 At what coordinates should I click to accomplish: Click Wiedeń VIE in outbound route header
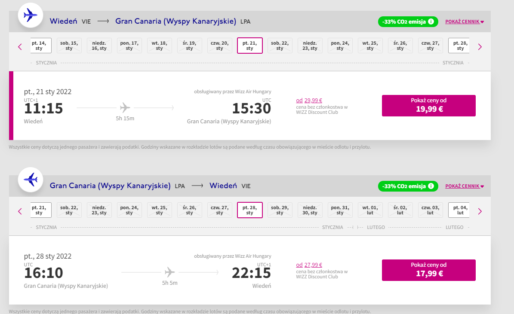[x=70, y=21]
